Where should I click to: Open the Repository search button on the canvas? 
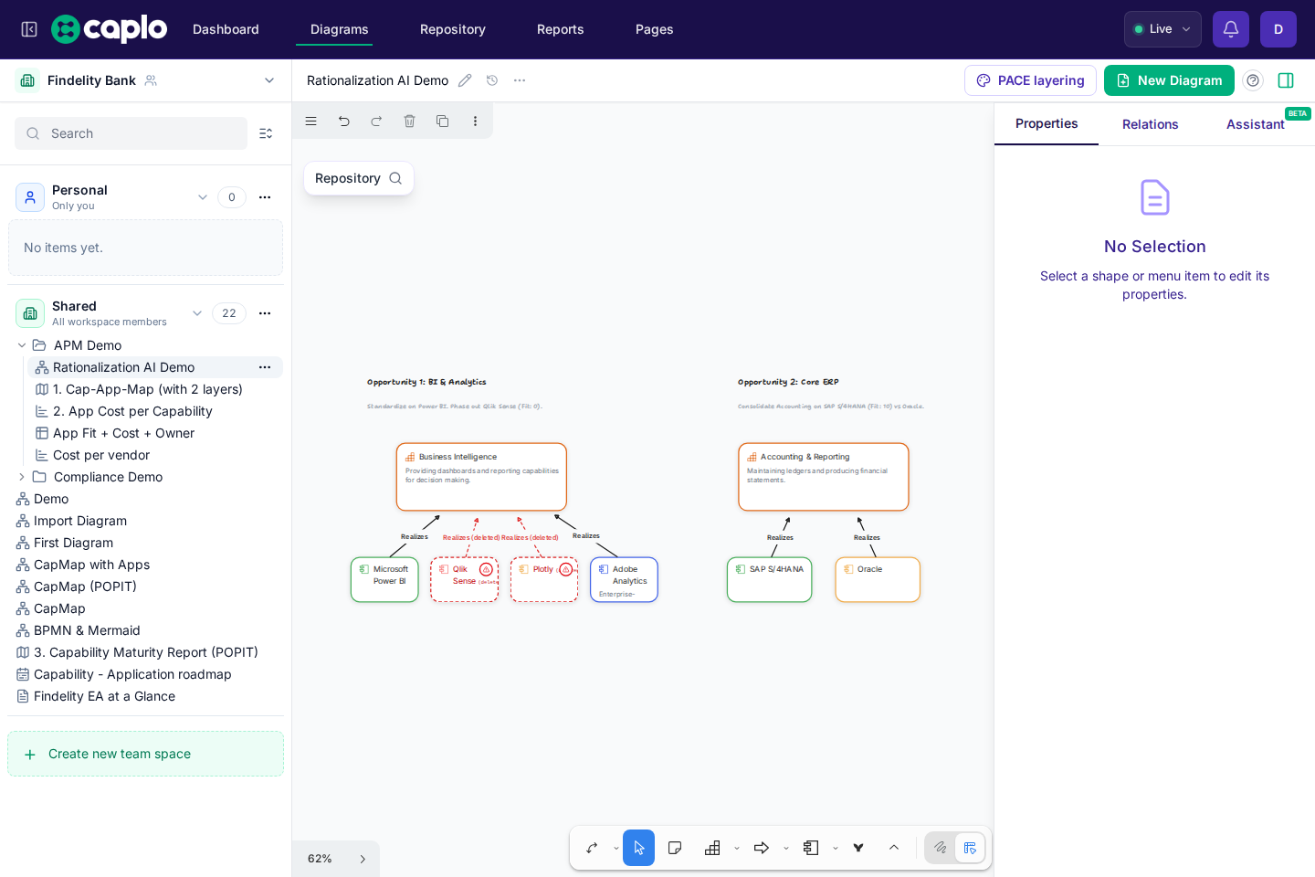tap(359, 178)
